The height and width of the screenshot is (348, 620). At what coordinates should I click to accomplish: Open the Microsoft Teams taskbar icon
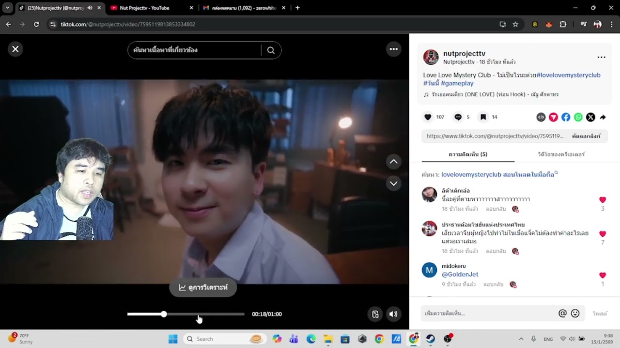click(294, 339)
